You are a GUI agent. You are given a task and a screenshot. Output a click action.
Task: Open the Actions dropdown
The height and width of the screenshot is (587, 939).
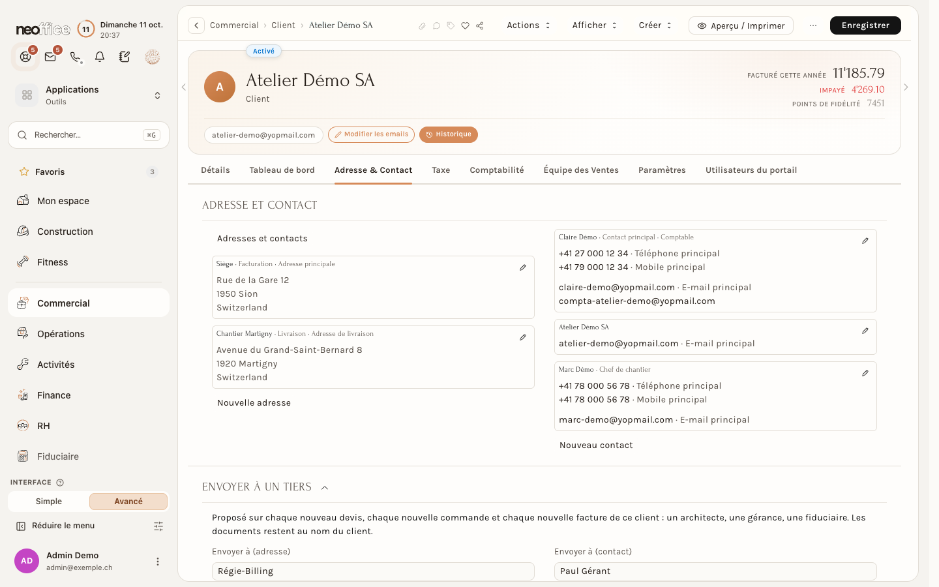[529, 25]
